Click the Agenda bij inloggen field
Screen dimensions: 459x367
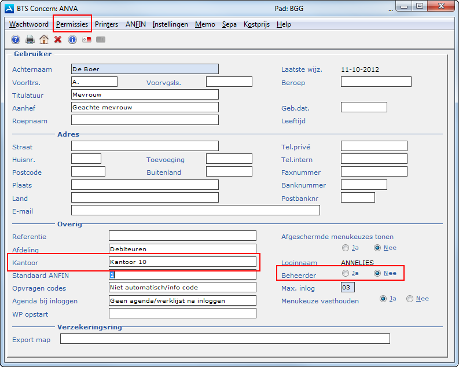pos(182,300)
